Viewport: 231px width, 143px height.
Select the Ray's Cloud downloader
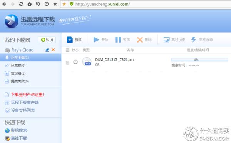(x=23, y=50)
